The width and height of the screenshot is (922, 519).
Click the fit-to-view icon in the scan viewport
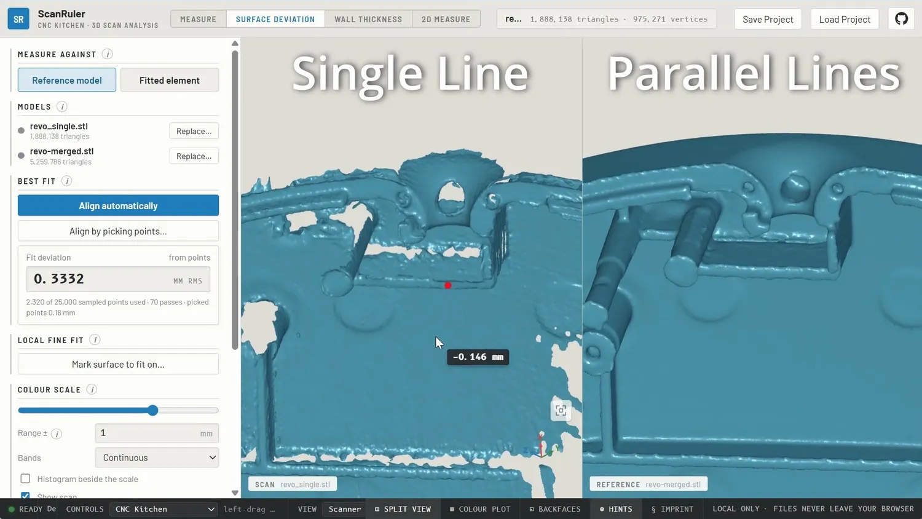[x=561, y=410]
